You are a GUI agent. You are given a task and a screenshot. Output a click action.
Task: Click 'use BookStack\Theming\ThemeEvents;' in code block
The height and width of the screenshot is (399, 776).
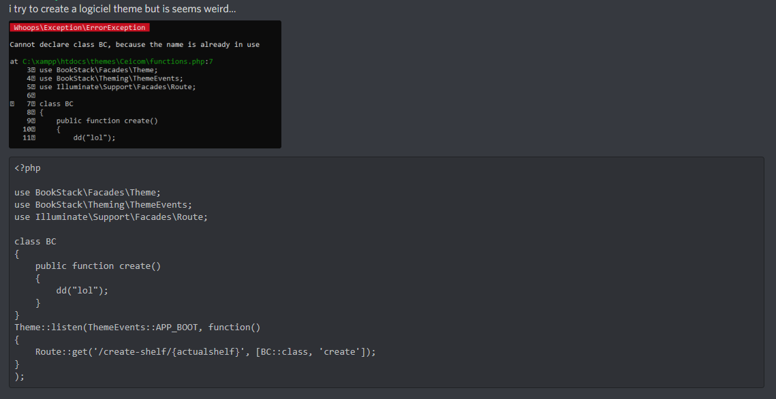104,205
